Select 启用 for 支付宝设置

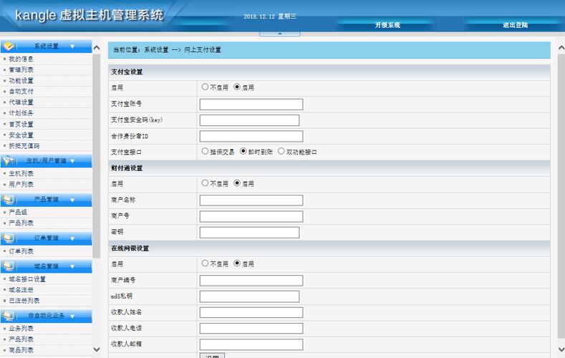tap(237, 87)
